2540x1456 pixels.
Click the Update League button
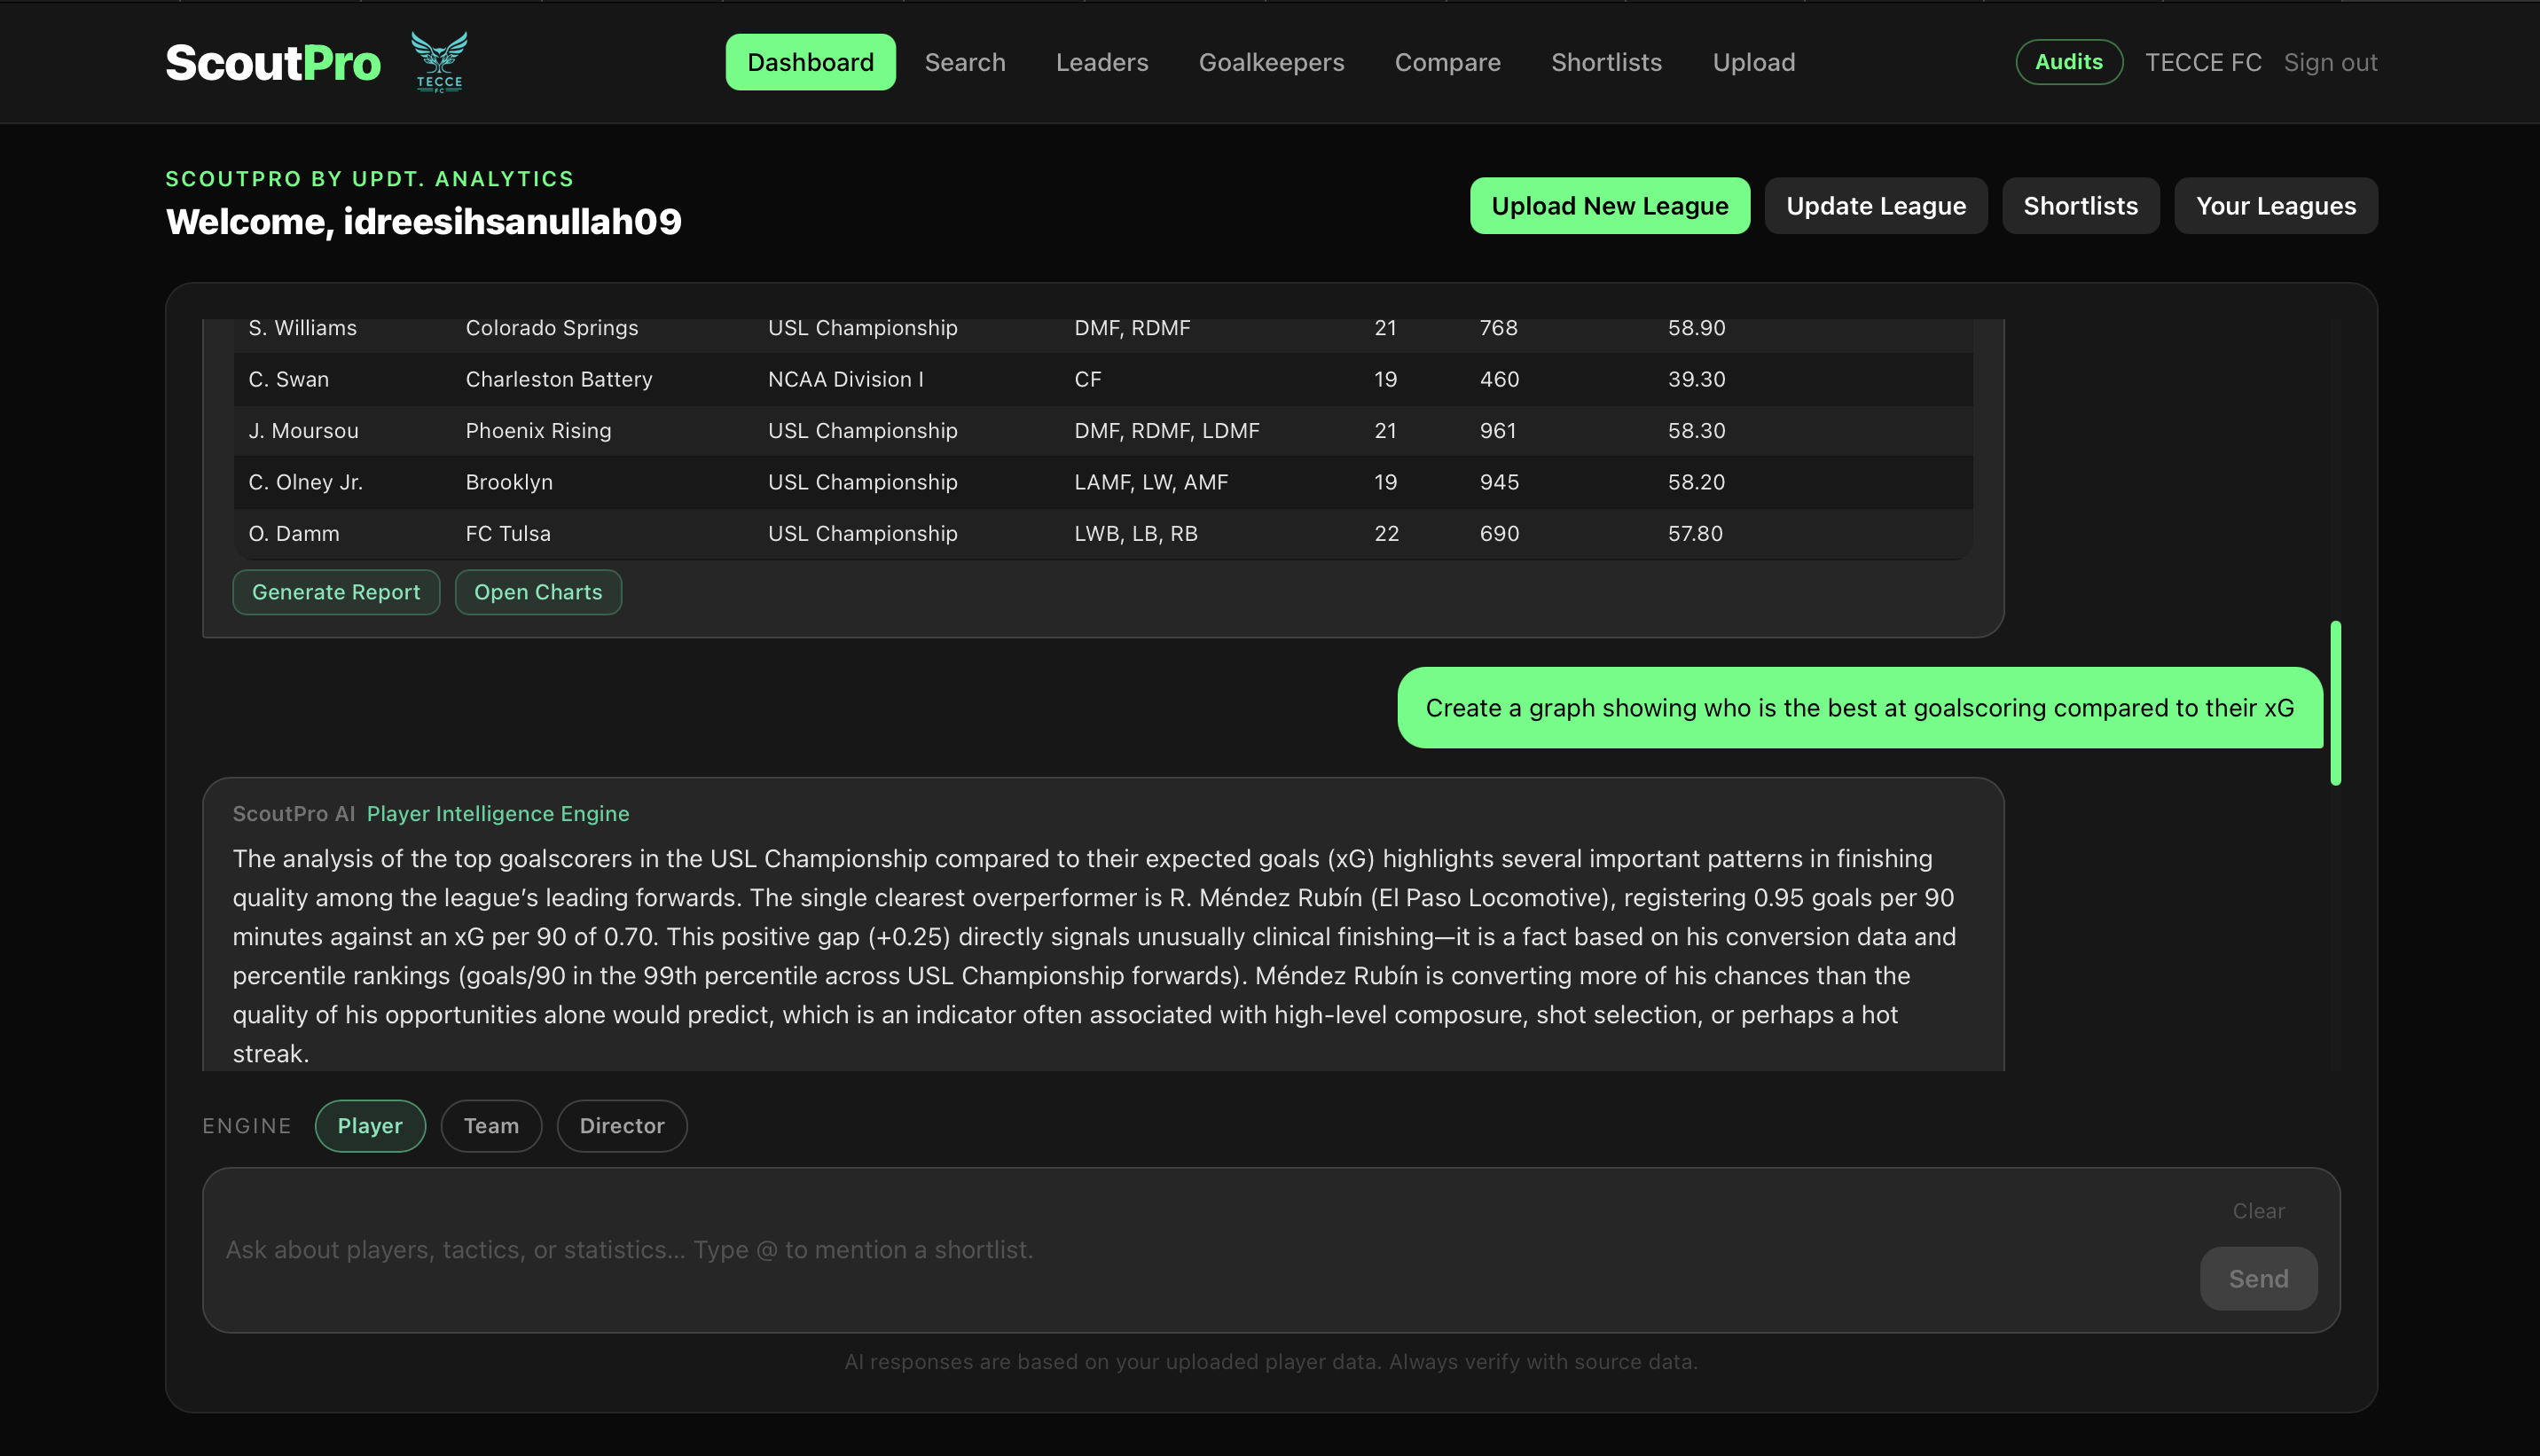pos(1876,206)
